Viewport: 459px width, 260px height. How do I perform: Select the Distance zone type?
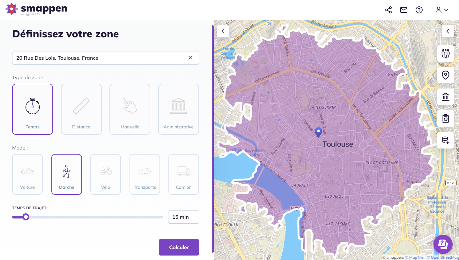click(81, 109)
